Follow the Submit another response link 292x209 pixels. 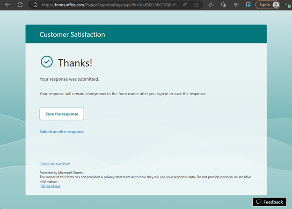(61, 132)
